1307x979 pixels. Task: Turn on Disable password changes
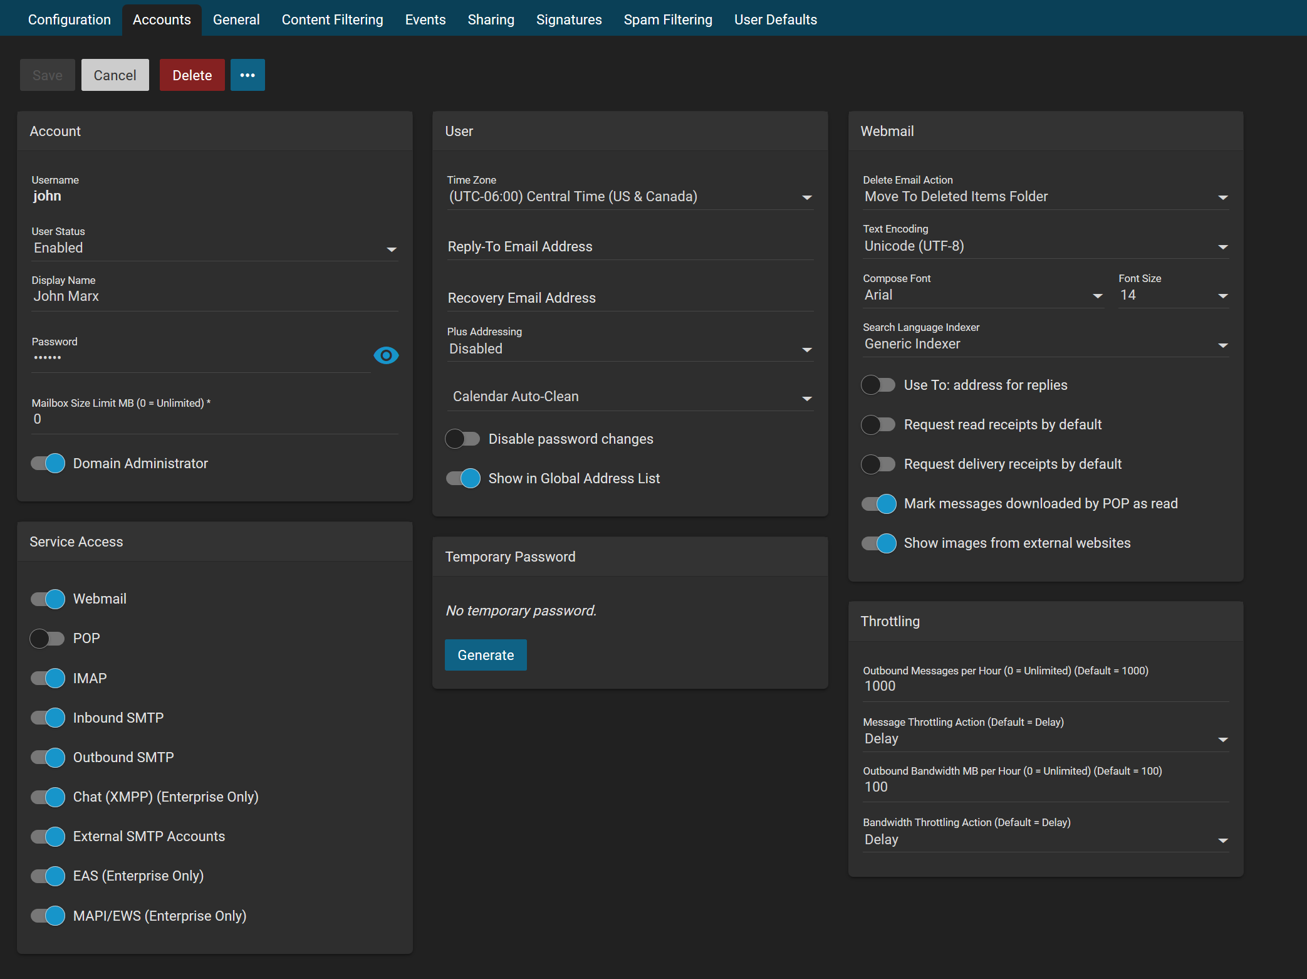tap(463, 439)
